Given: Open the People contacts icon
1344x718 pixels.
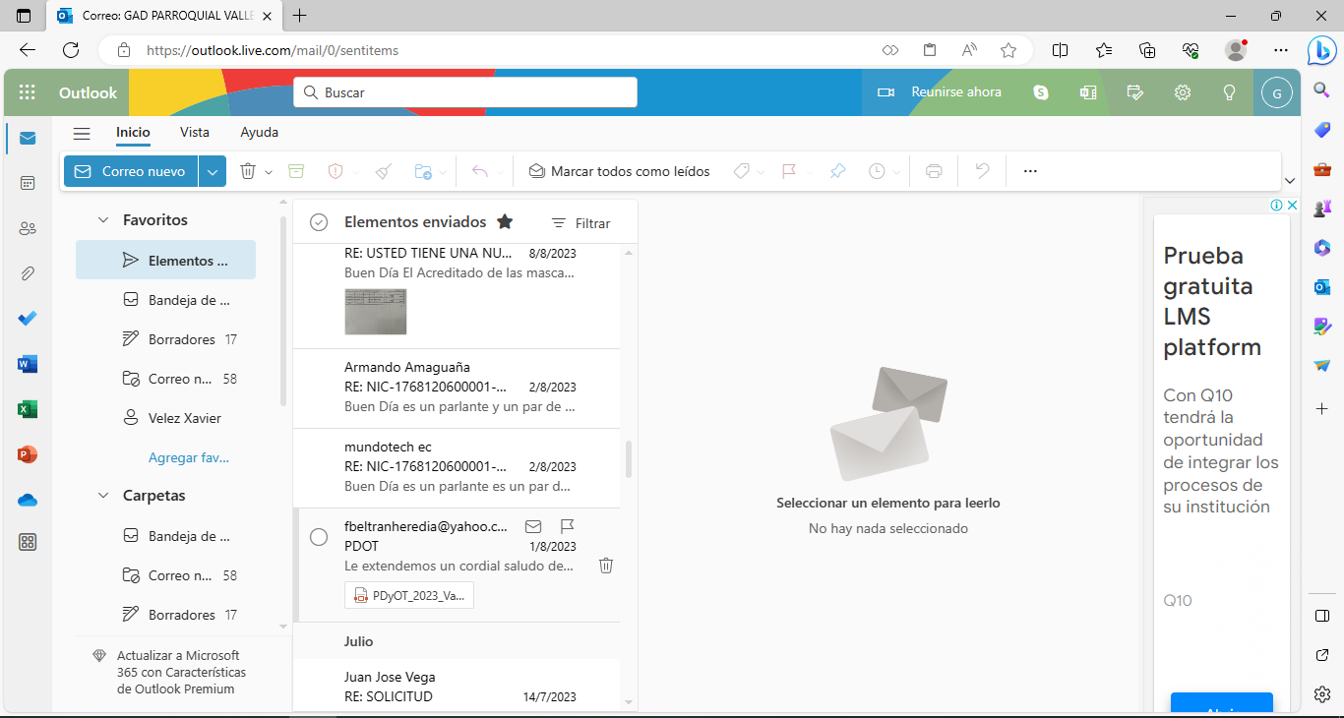Looking at the screenshot, I should pyautogui.click(x=28, y=228).
